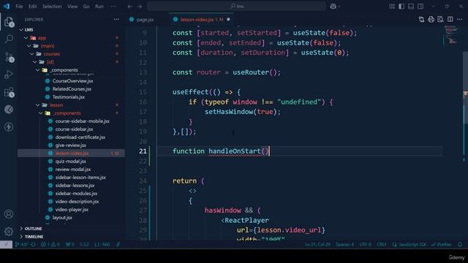Open video-player.jsx file
This screenshot has height=263, width=468.
click(72, 210)
